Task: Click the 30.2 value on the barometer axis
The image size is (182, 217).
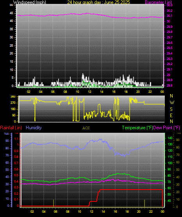Action: (170, 11)
